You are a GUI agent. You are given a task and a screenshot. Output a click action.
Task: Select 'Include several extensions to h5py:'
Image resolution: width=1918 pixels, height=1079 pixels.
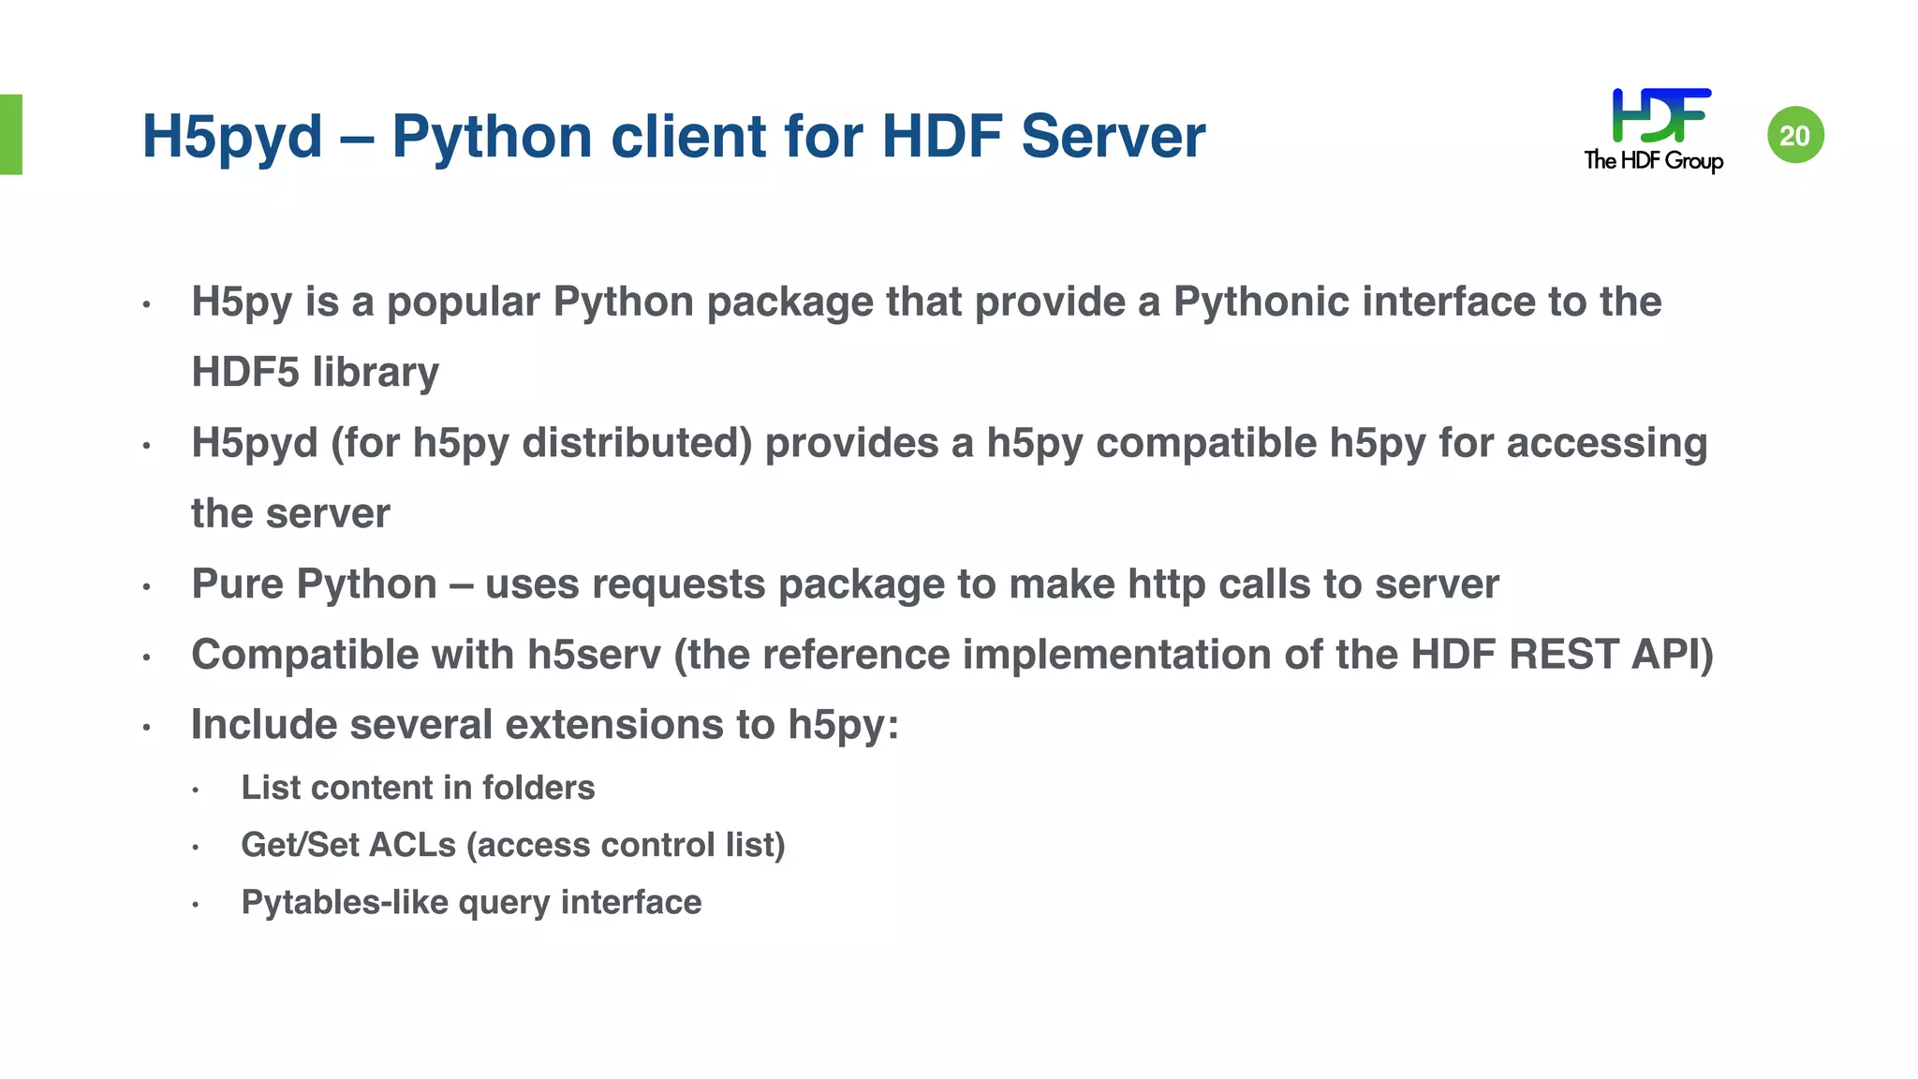click(x=545, y=725)
